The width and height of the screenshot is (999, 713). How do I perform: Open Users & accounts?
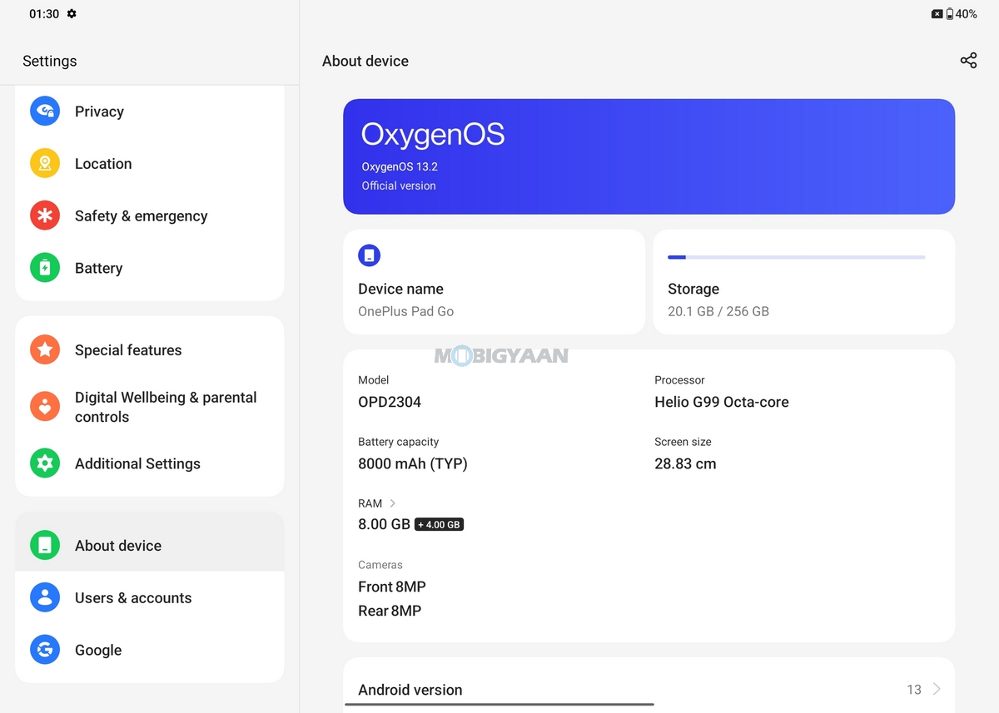[x=150, y=597]
